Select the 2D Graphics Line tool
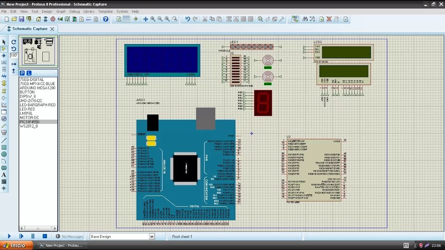 coord(4,141)
